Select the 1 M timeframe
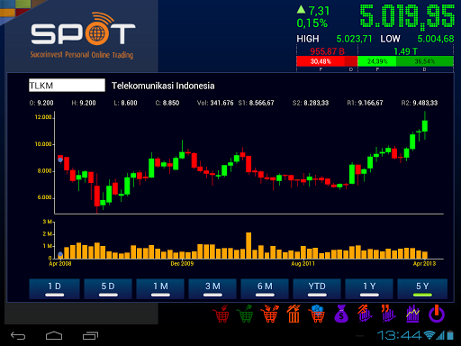 (x=160, y=288)
